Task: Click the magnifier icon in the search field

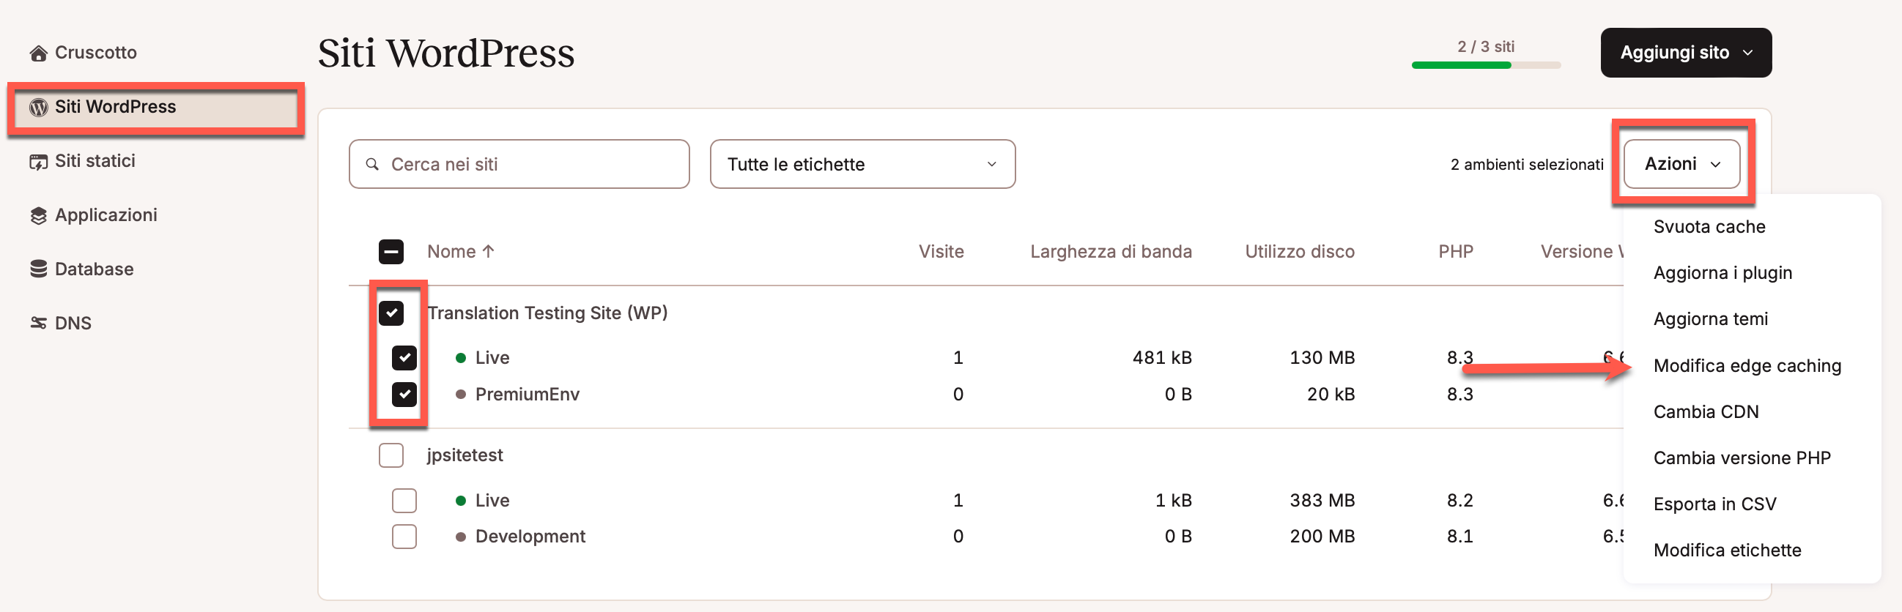Action: pyautogui.click(x=373, y=164)
